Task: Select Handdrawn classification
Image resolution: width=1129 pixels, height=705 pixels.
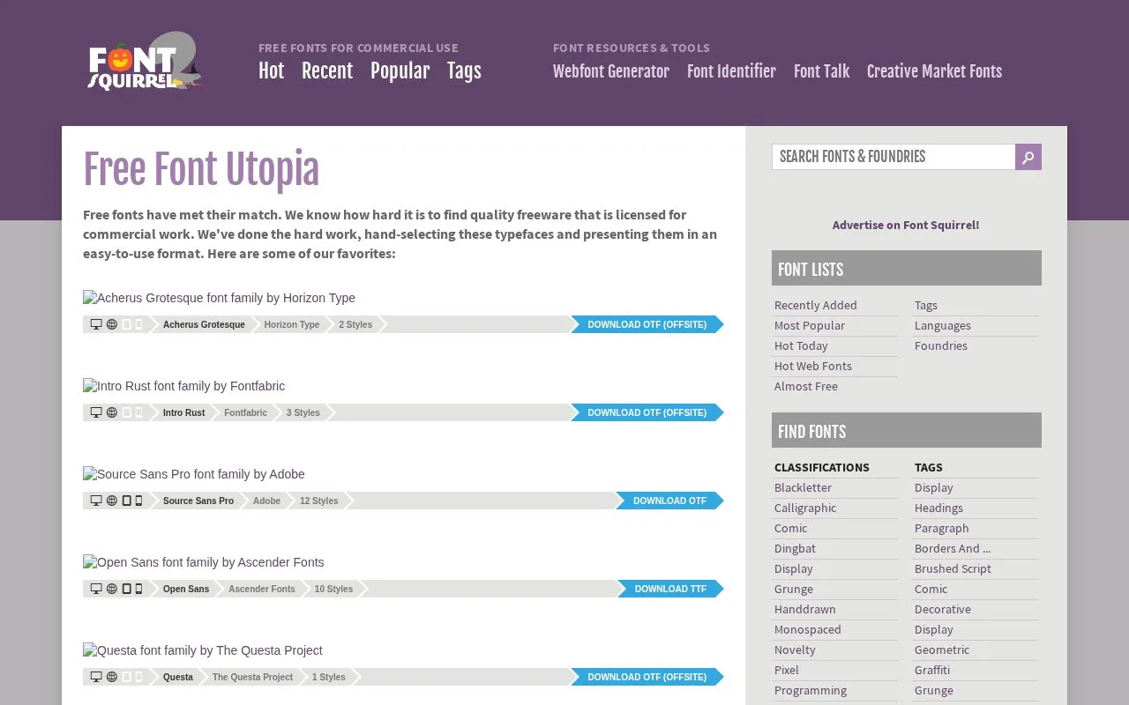Action: 805,609
